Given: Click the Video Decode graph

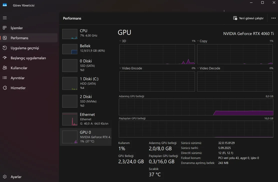Looking at the screenshot, I should pyautogui.click(x=235, y=81).
